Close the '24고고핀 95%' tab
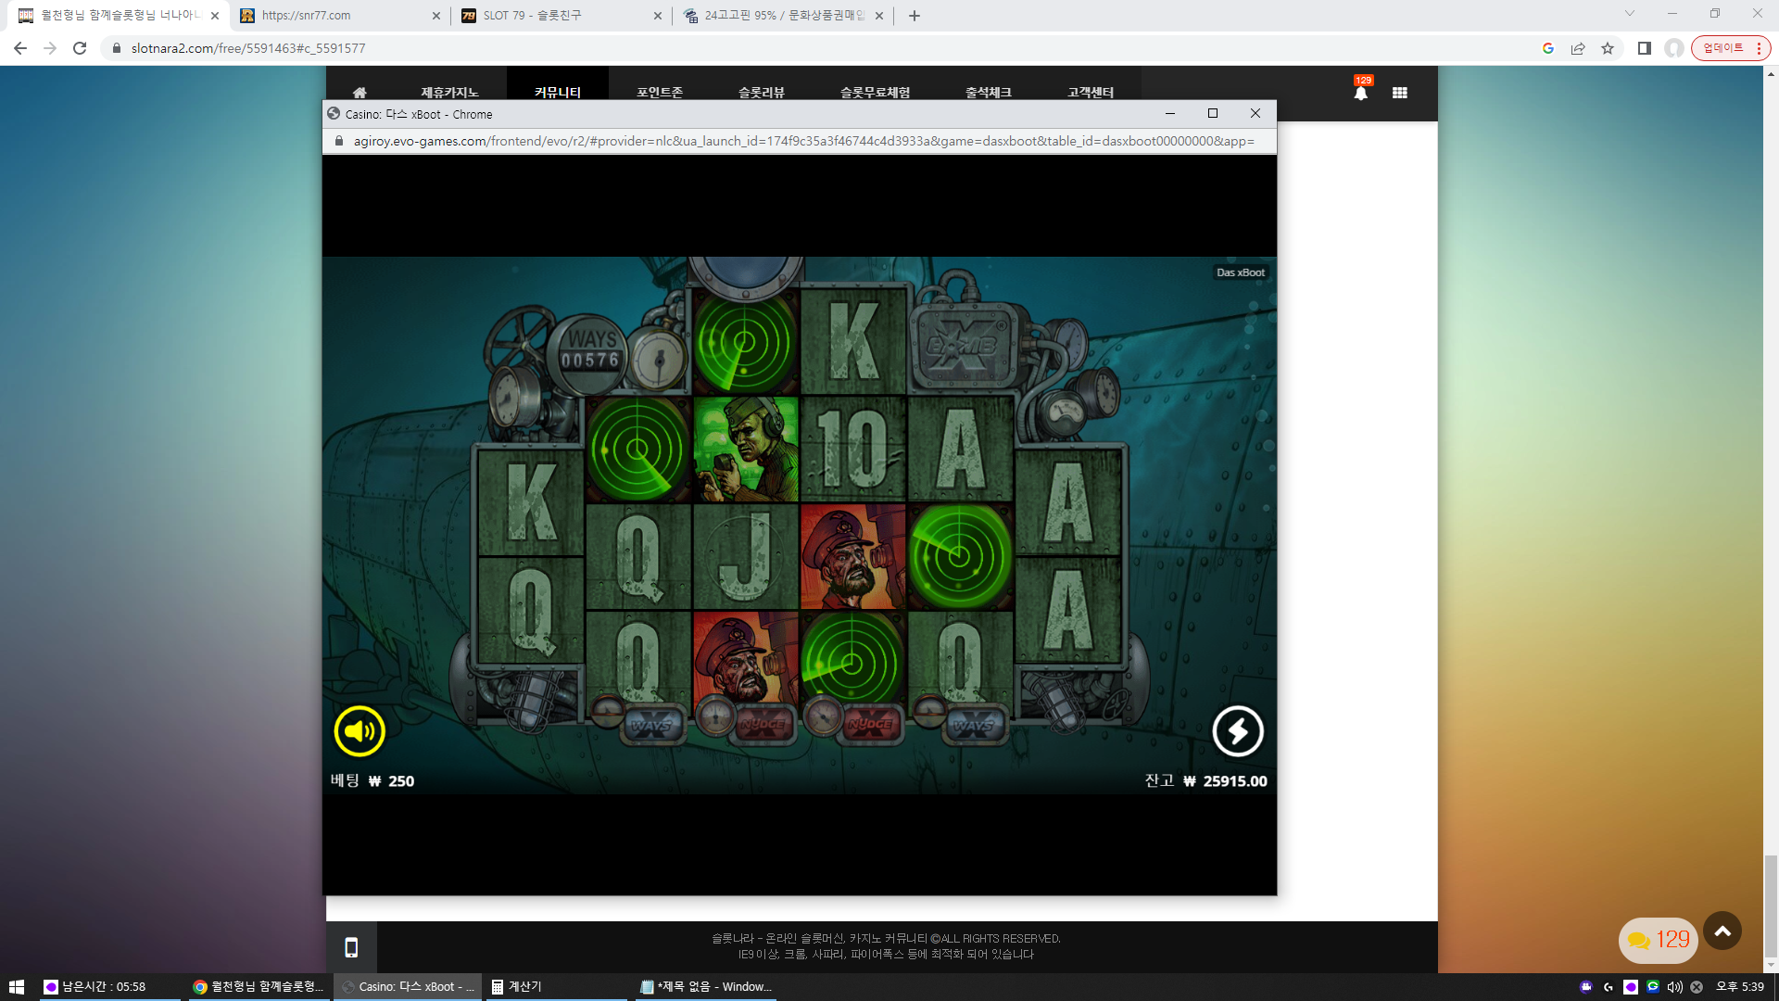The height and width of the screenshot is (1001, 1779). pyautogui.click(x=879, y=16)
